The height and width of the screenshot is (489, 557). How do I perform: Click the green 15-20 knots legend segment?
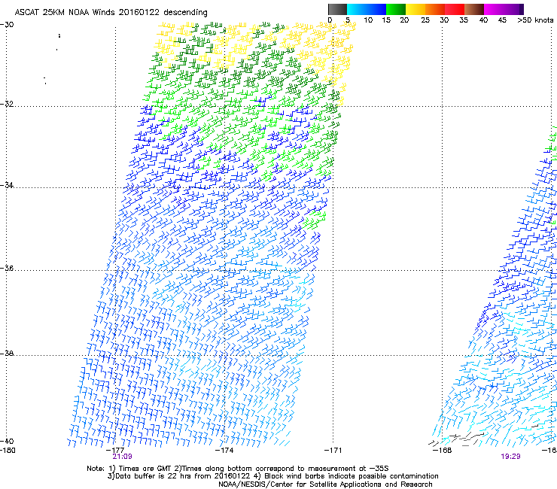396,9
